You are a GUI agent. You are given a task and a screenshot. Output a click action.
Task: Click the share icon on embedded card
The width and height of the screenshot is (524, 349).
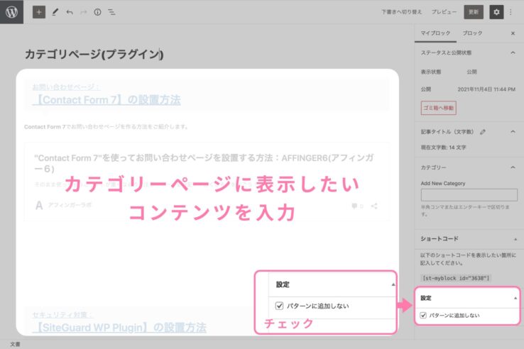374,206
